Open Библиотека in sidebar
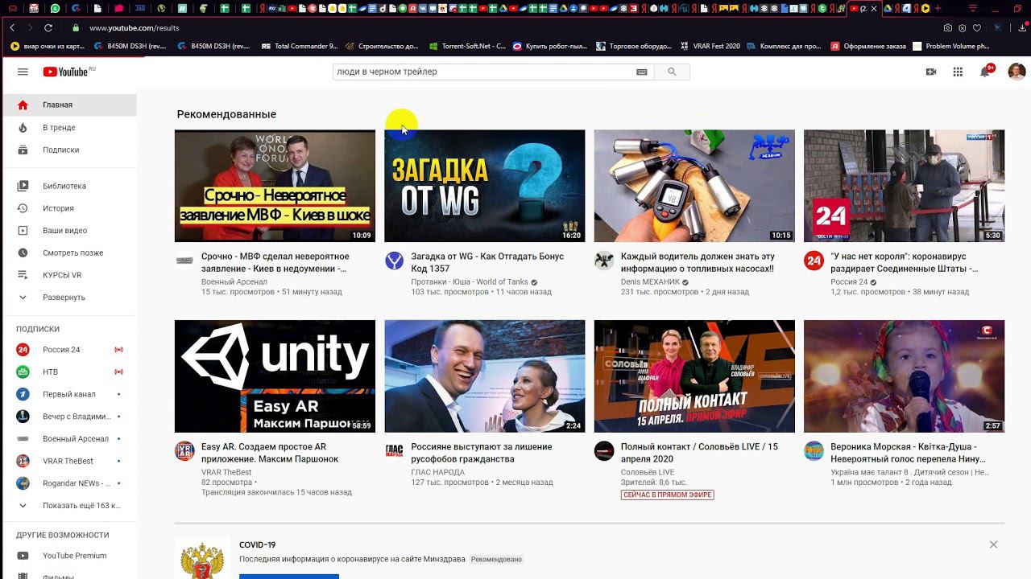This screenshot has width=1031, height=579. point(68,186)
